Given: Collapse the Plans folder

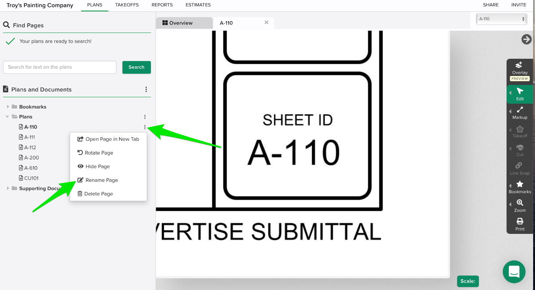Looking at the screenshot, I should click(x=7, y=117).
